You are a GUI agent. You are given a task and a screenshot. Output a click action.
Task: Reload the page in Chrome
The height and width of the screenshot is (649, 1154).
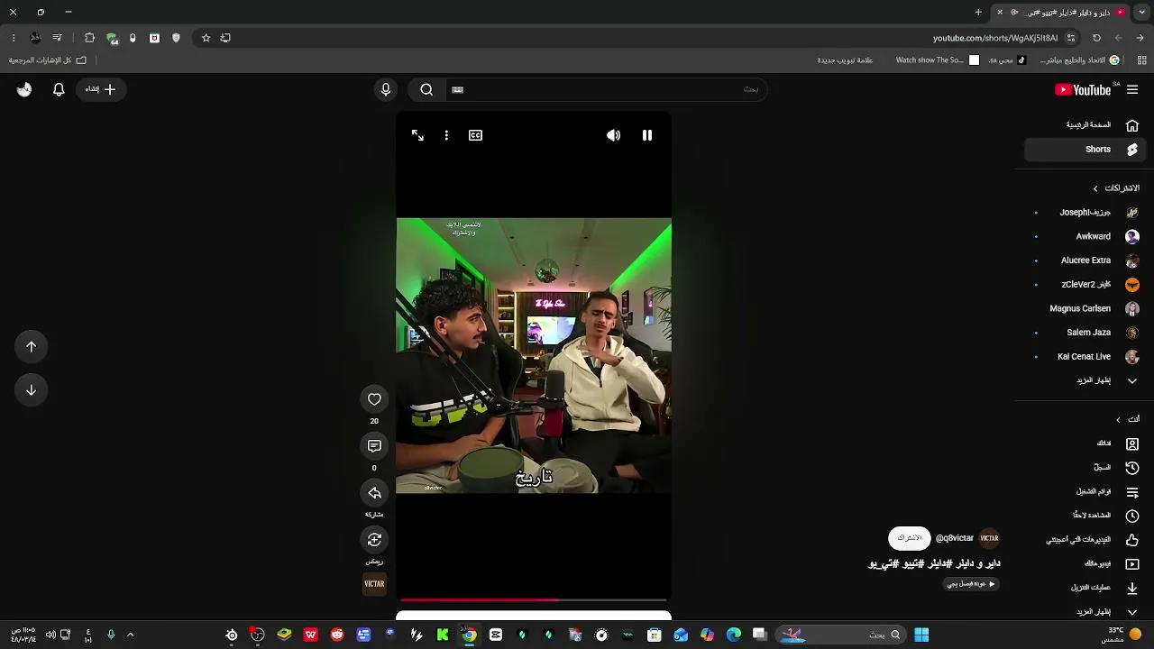pos(1096,38)
